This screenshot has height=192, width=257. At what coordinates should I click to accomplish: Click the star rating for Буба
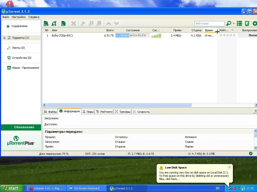click(x=227, y=35)
